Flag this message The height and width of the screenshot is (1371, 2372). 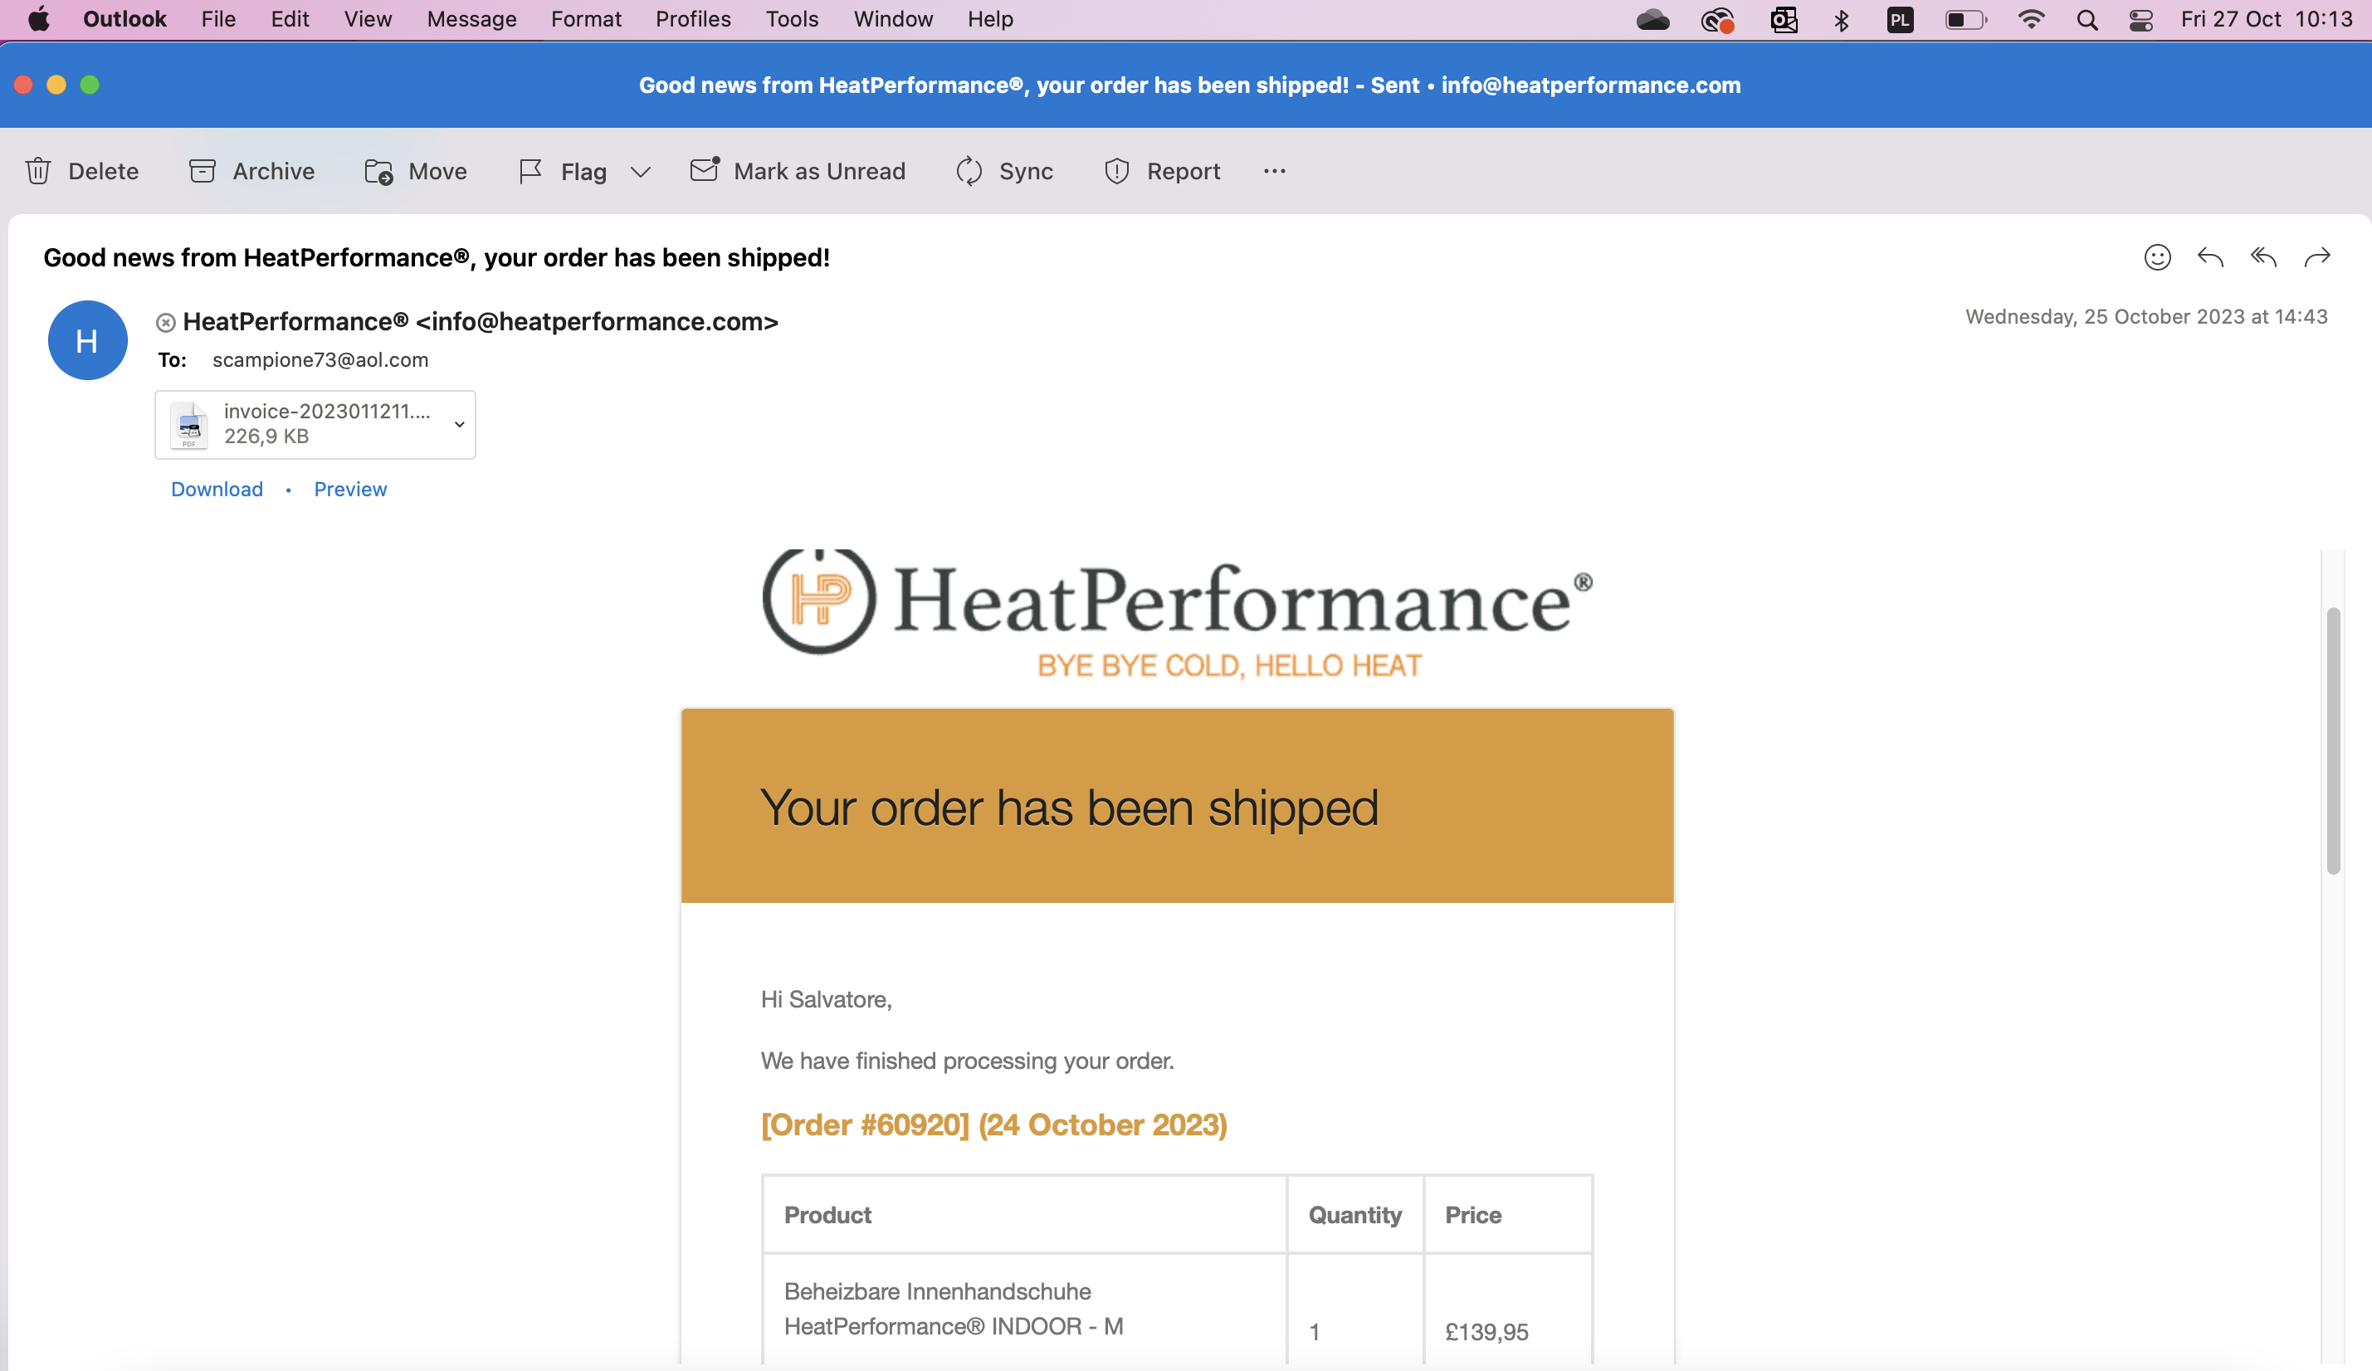pos(564,171)
